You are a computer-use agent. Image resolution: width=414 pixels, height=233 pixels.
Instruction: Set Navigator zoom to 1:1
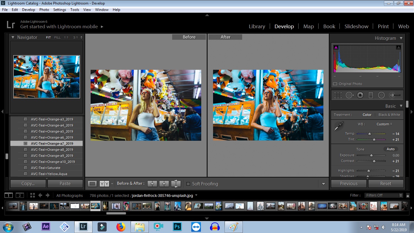(x=66, y=38)
